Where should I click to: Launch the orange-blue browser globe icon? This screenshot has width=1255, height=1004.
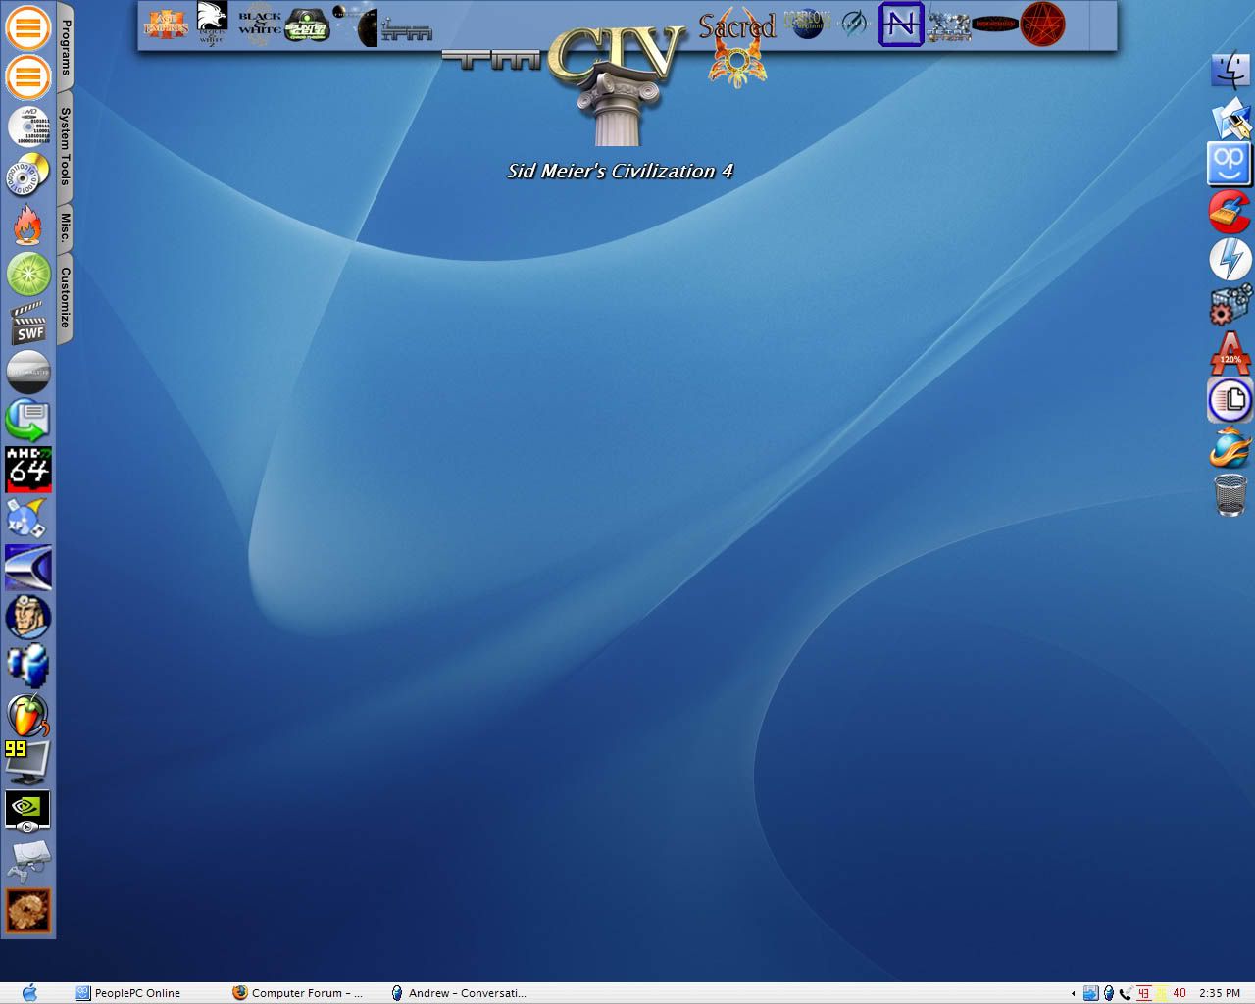pyautogui.click(x=1230, y=448)
